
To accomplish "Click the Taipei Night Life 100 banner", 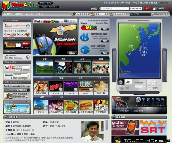I will (x=17, y=45).
